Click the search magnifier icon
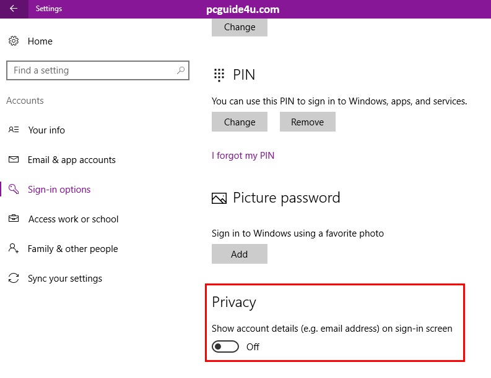 180,70
